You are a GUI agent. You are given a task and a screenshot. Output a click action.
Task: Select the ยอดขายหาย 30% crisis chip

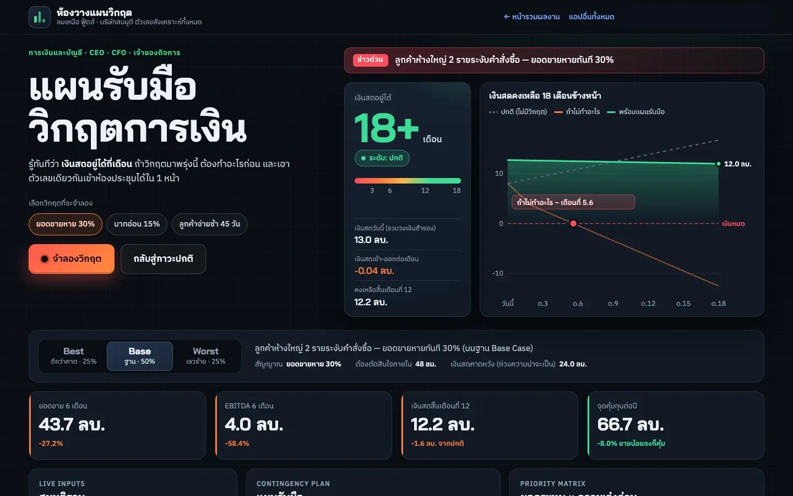66,224
